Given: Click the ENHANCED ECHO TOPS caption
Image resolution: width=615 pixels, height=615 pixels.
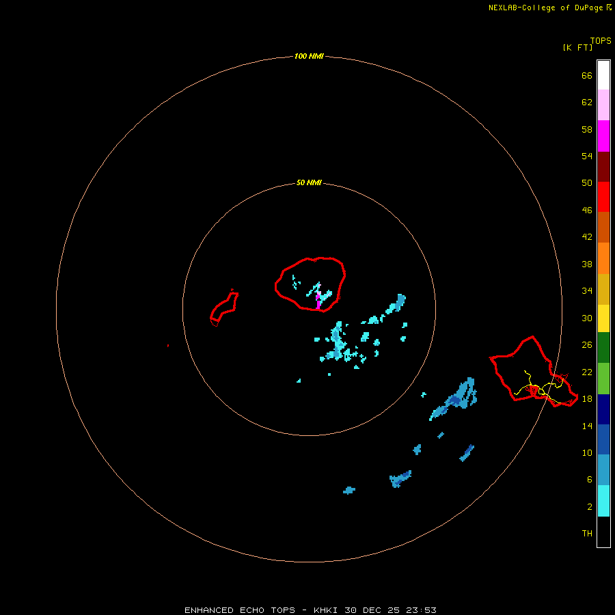Looking at the screenshot, I should point(240,610).
